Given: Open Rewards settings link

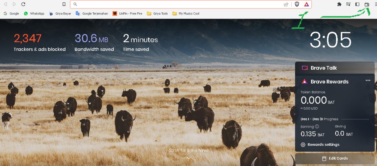Looking at the screenshot, I should [x=323, y=145].
